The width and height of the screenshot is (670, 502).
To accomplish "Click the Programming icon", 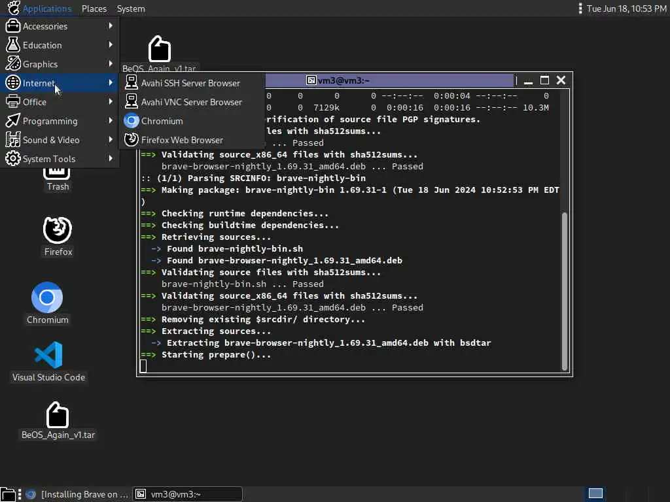I will [x=13, y=121].
